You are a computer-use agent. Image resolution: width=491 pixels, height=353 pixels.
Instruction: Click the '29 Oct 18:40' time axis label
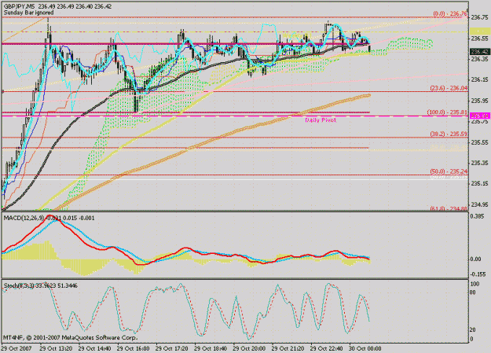[211, 348]
